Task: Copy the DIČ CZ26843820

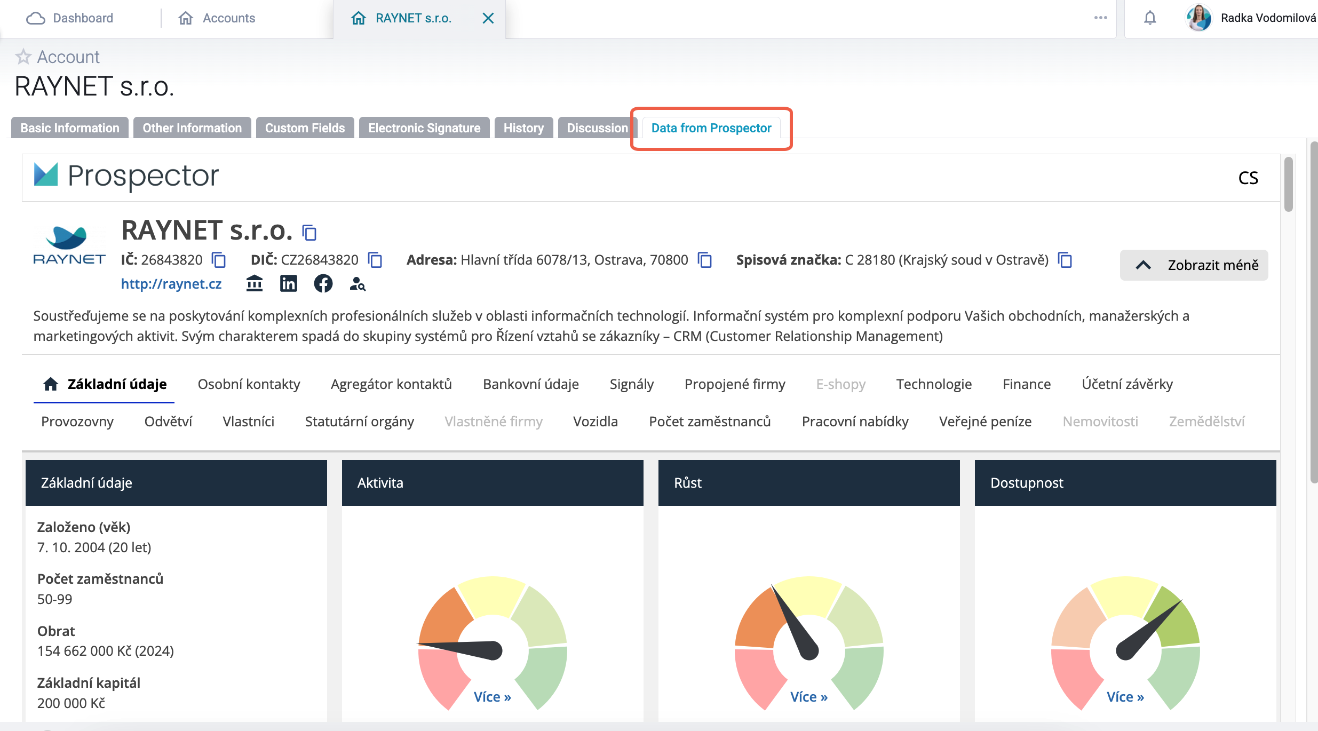Action: click(375, 260)
